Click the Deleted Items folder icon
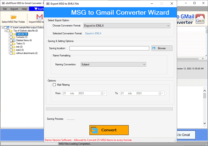The image size is (208, 146). tap(14, 40)
